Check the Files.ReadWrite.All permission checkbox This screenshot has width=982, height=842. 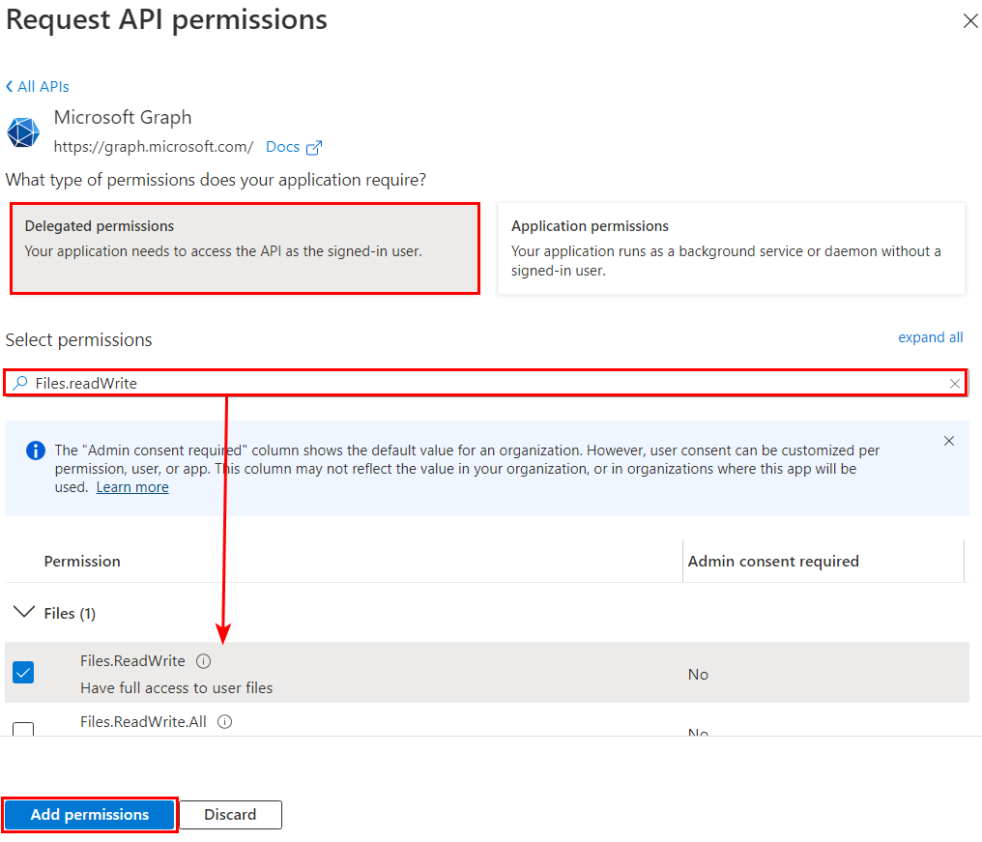[23, 729]
